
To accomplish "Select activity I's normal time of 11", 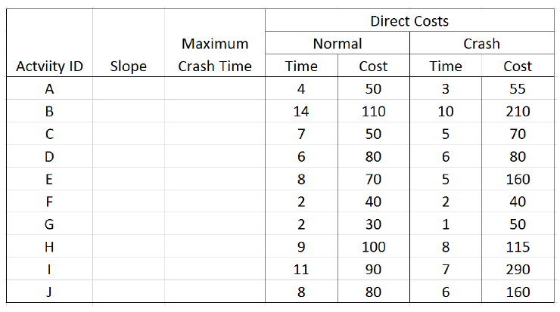I will click(301, 270).
